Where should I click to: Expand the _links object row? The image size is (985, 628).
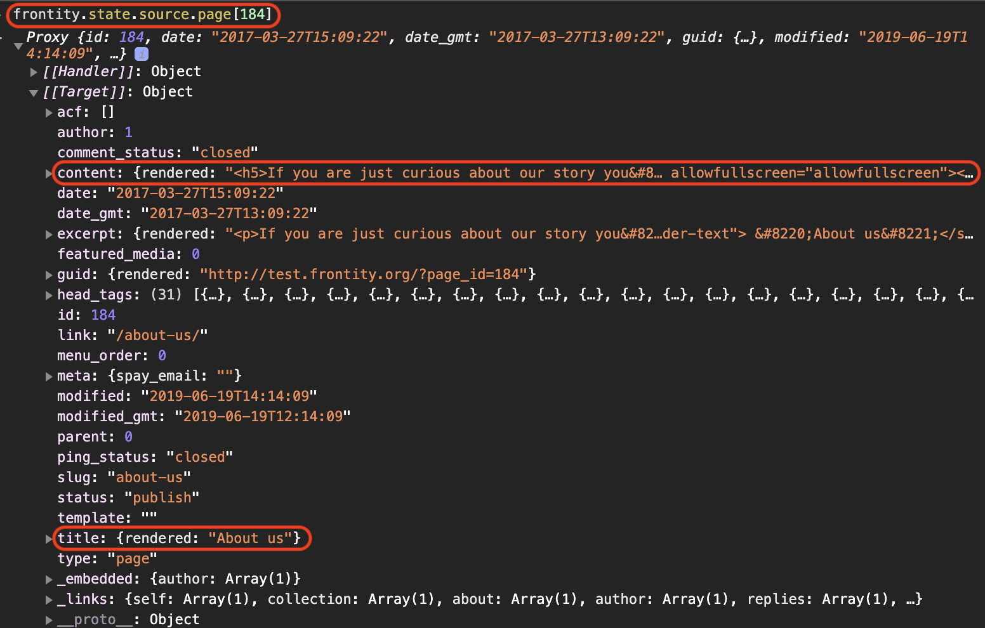[49, 600]
